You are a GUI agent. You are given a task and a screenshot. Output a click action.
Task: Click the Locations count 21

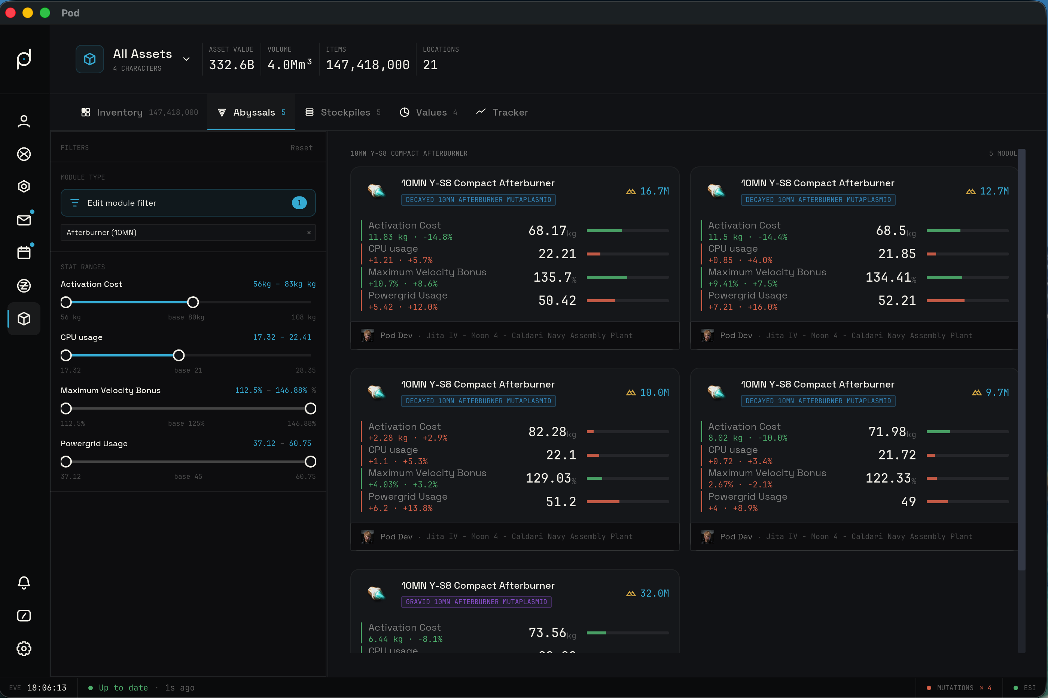pyautogui.click(x=430, y=65)
